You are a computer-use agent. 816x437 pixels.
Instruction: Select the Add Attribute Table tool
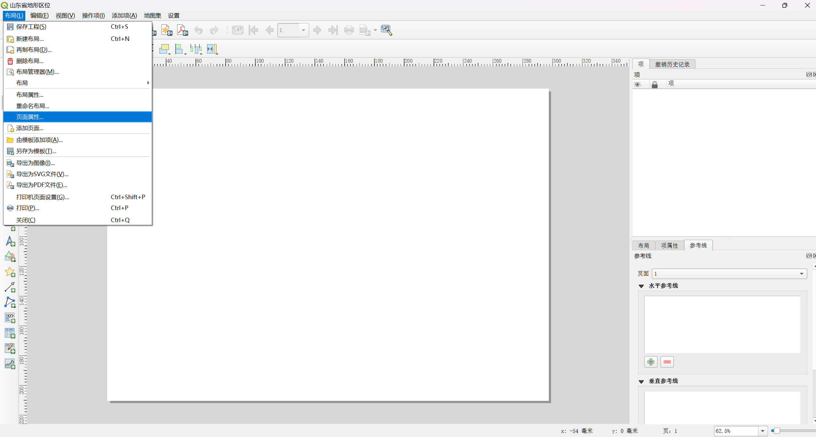[10, 333]
